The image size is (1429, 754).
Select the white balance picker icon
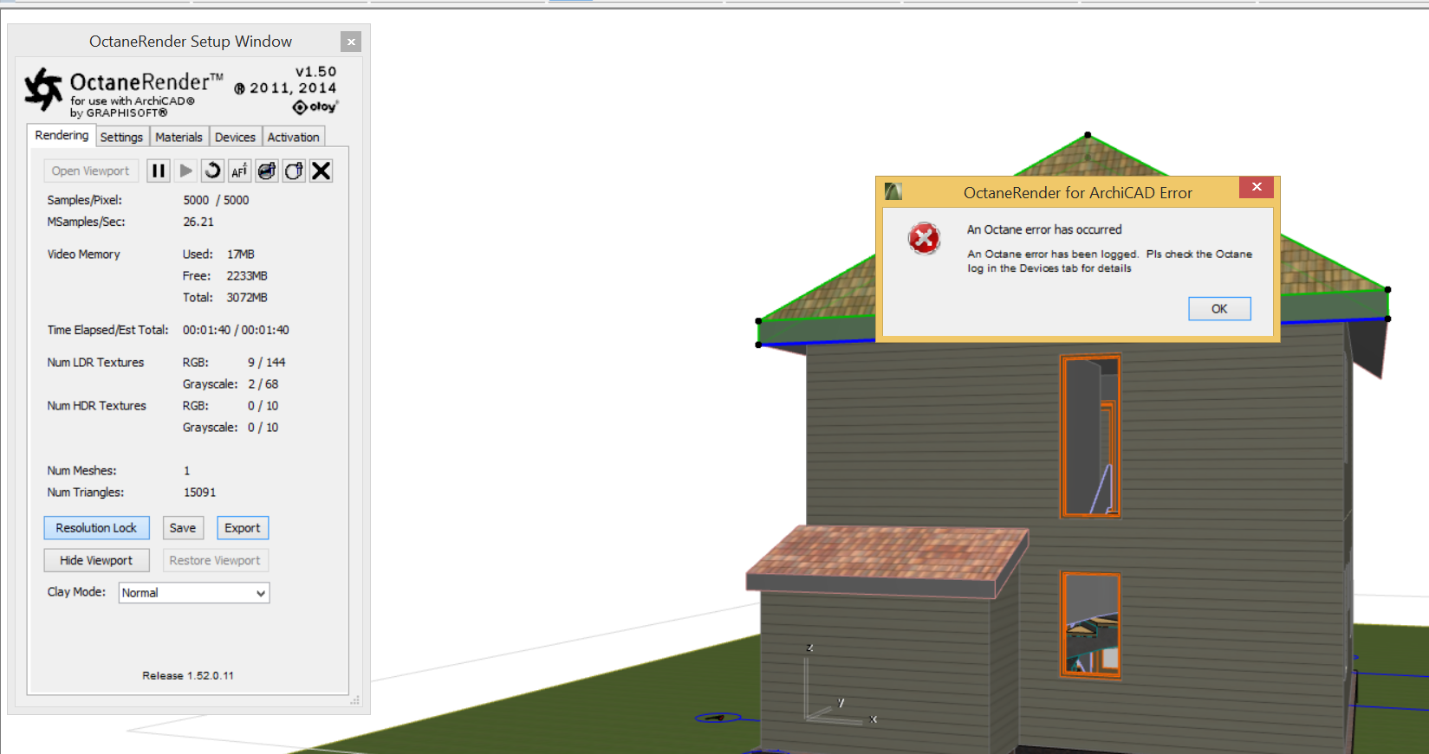tap(294, 171)
